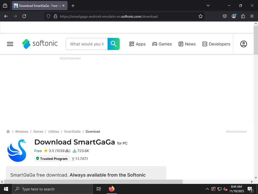Open Softonic side hamburger menu

click(10, 44)
